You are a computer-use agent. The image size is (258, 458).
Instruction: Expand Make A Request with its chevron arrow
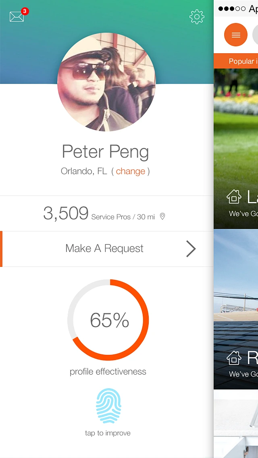click(x=191, y=249)
